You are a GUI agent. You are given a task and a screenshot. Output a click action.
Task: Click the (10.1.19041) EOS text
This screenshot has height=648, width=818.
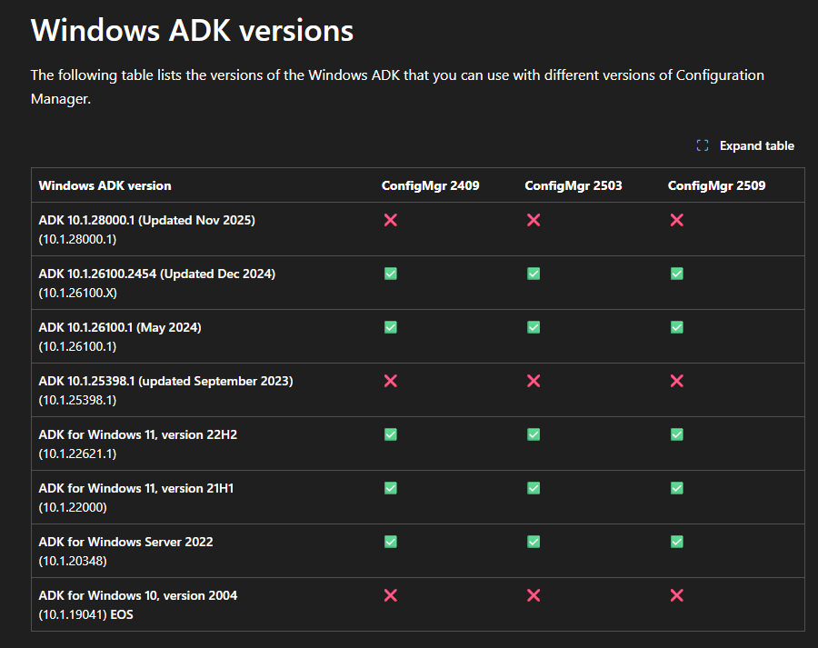(x=85, y=614)
